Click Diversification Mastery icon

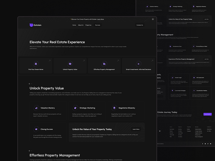[x=194, y=90]
